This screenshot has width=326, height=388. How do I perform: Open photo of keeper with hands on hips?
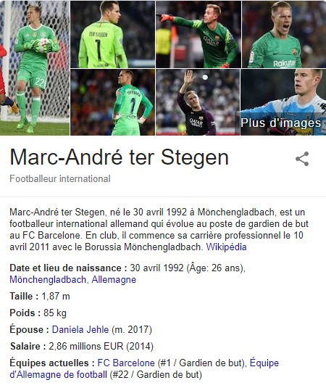(113, 102)
